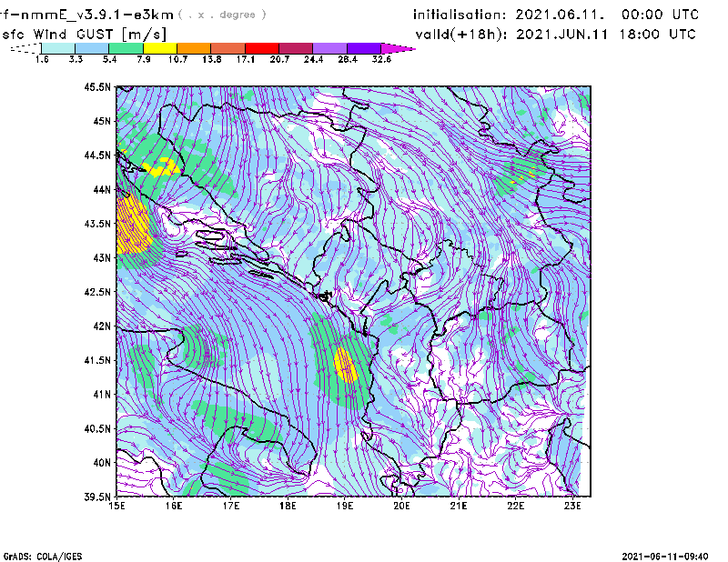Click the magenta arrow legend end above 32.6
The image size is (728, 562).
[x=398, y=48]
